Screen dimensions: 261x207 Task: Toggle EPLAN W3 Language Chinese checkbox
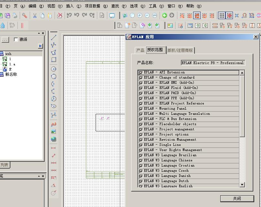point(141,161)
